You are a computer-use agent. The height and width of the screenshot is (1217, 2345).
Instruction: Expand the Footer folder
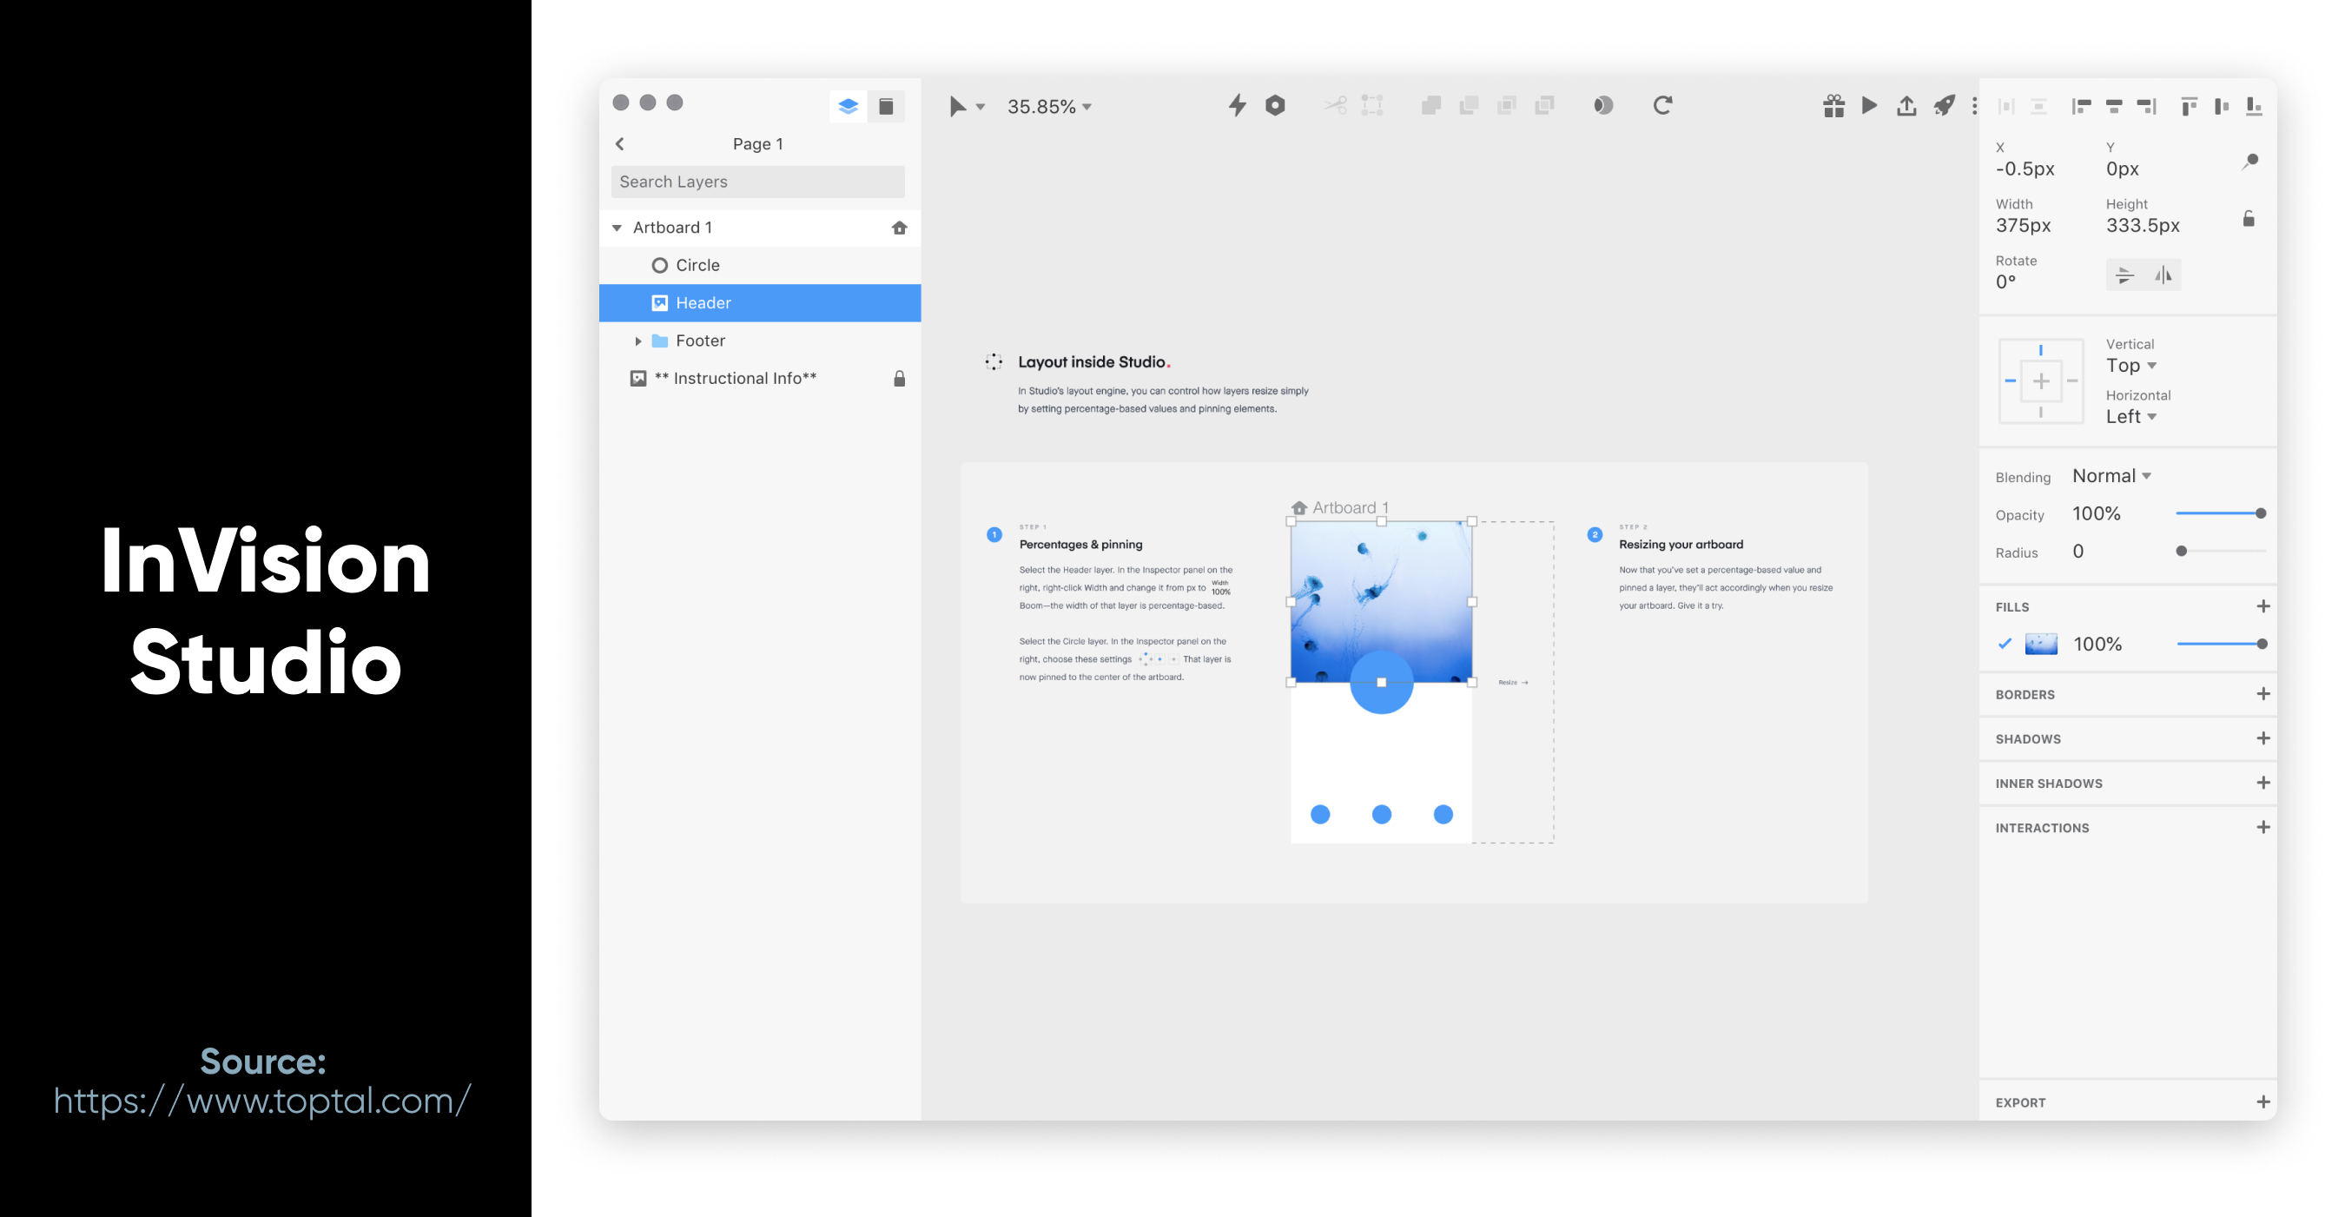pos(637,341)
